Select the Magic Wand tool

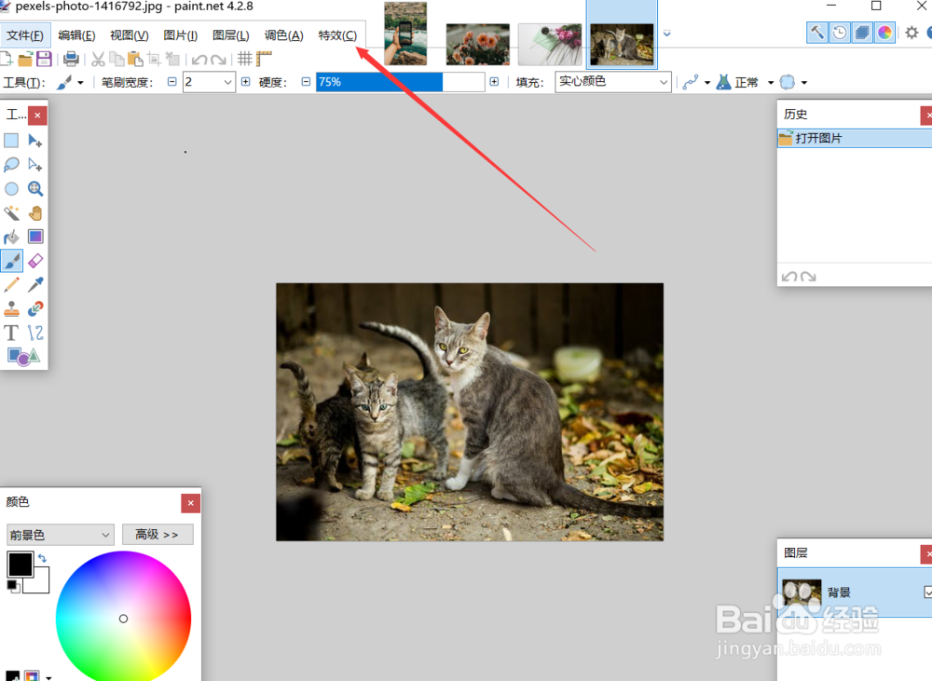[x=11, y=212]
